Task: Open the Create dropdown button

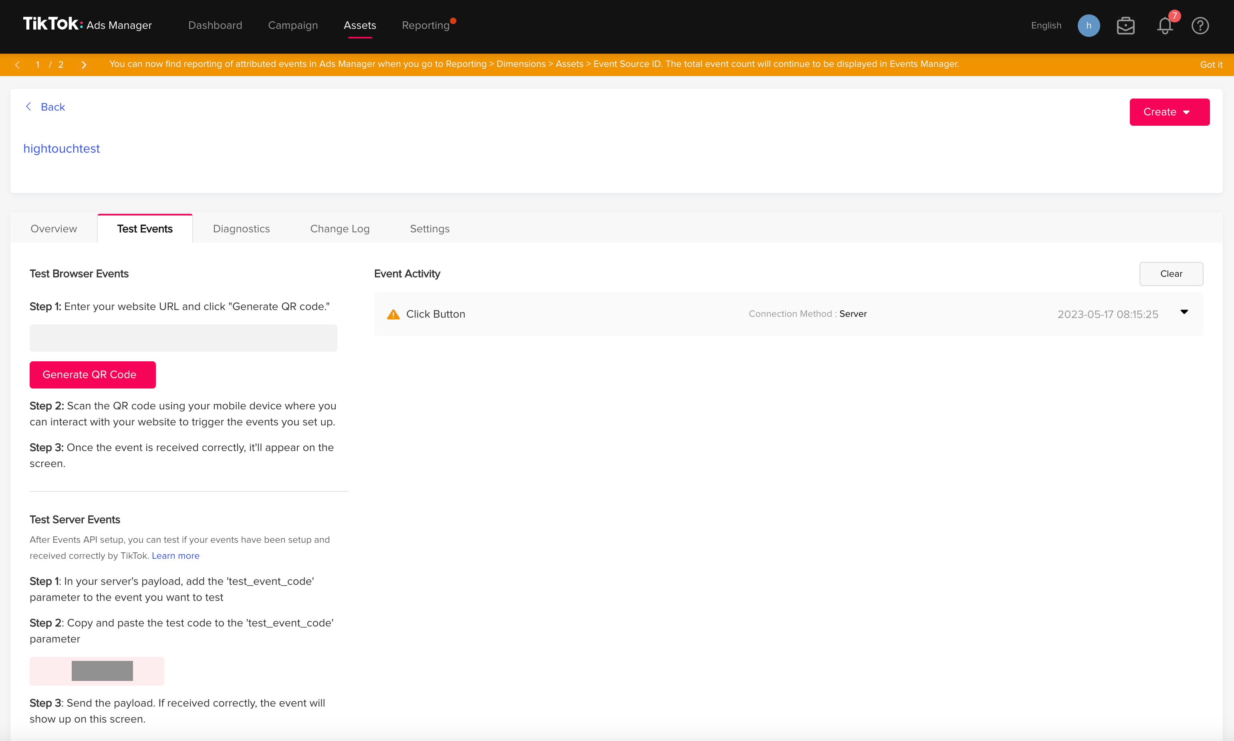Action: [1169, 112]
